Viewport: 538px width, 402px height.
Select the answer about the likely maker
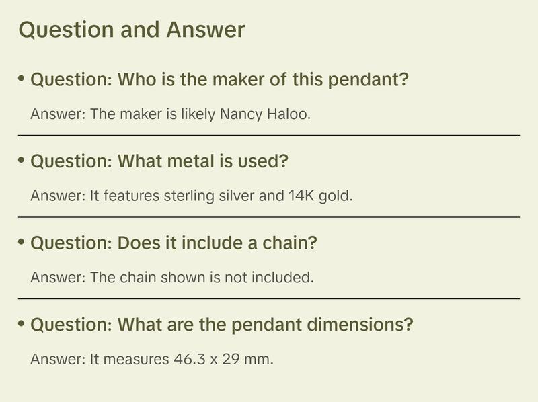point(171,114)
